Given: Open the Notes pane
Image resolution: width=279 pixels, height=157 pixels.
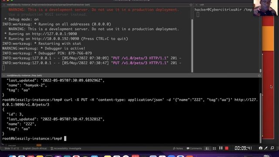Looking at the screenshot, I should tap(178, 148).
